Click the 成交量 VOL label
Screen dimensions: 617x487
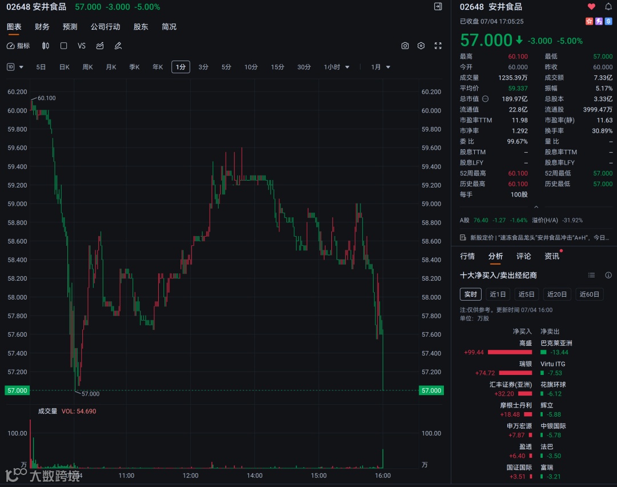(67, 411)
